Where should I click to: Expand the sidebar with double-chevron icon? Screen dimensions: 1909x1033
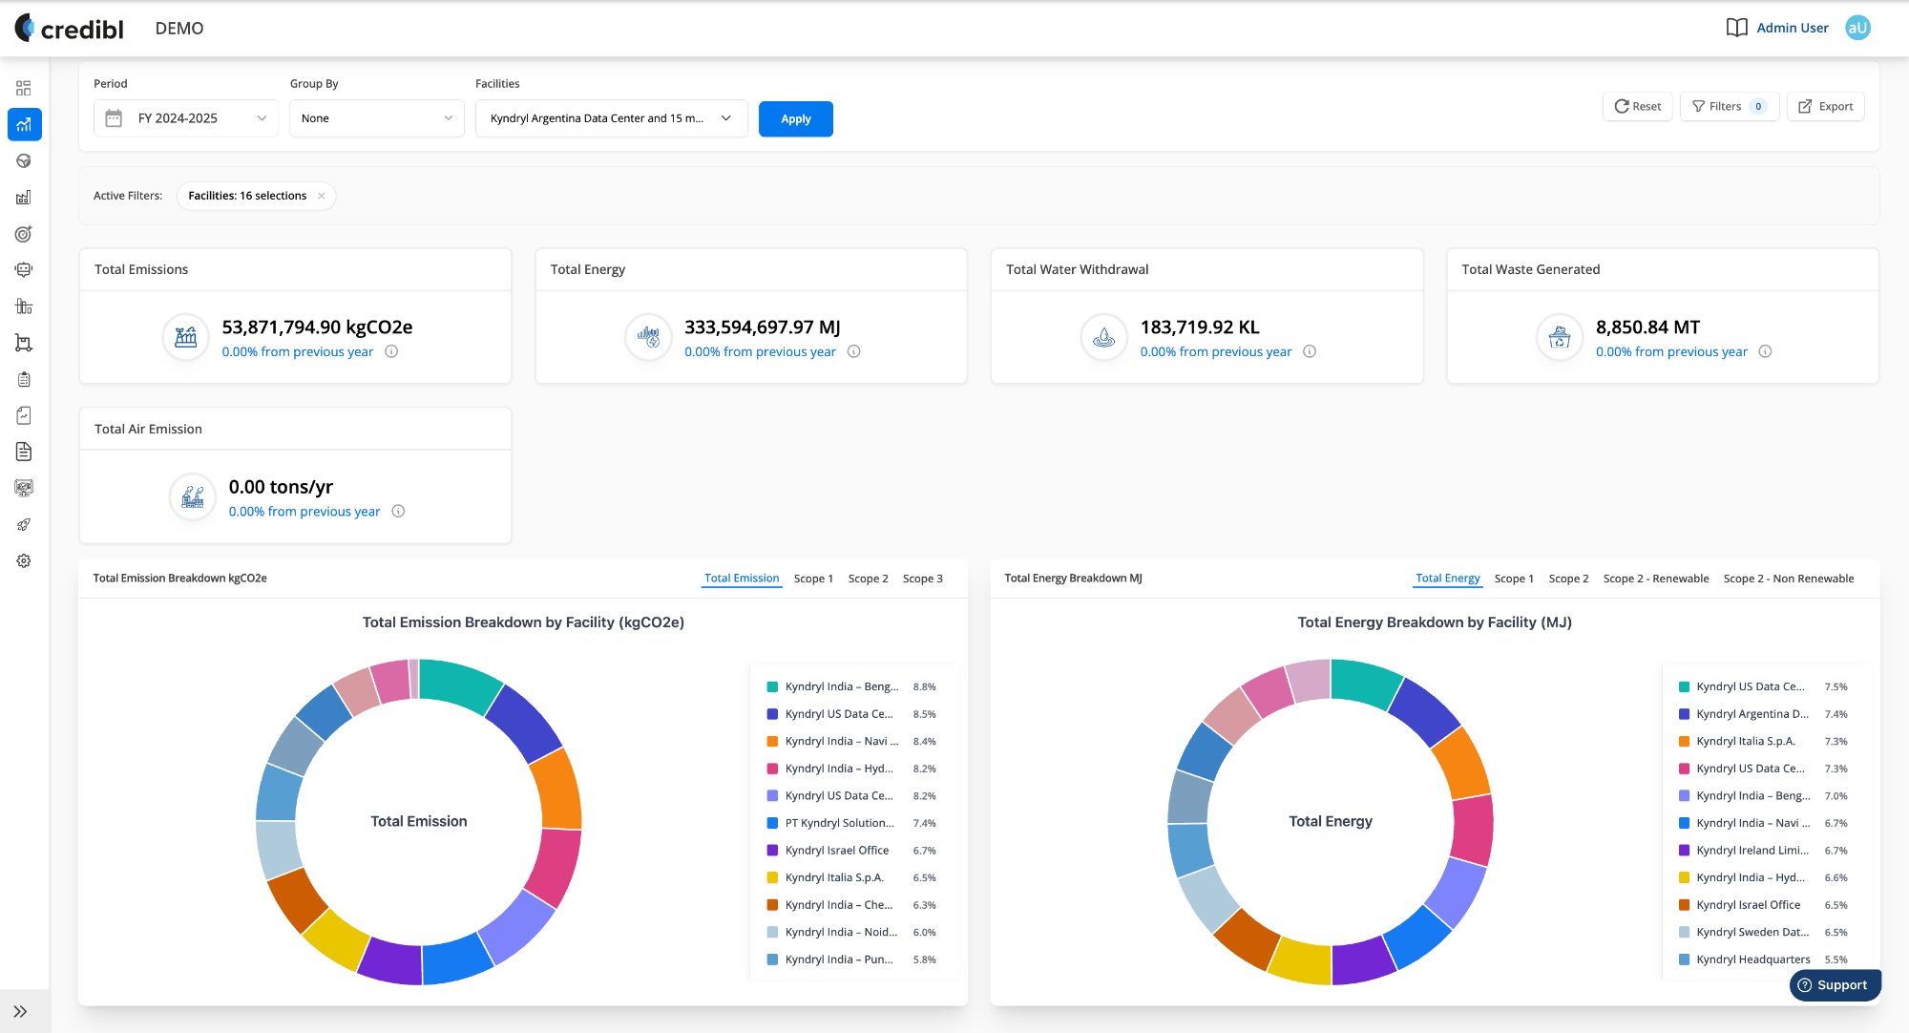point(20,1011)
